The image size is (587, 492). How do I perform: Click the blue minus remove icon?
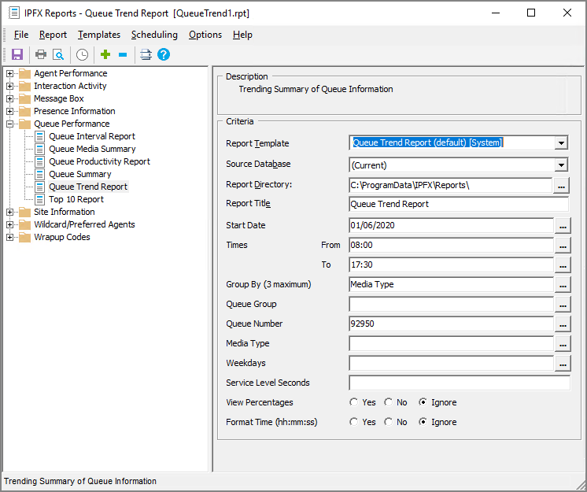[x=123, y=54]
